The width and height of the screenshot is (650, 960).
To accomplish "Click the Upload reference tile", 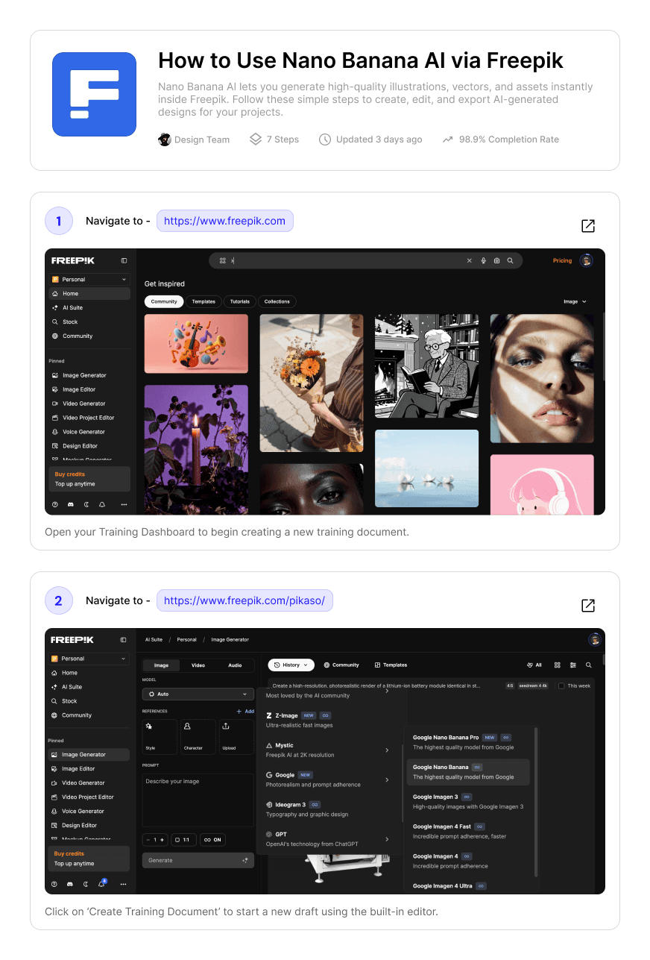I will (236, 737).
